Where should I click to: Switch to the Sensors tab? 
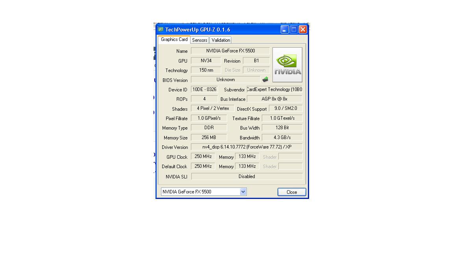[200, 40]
